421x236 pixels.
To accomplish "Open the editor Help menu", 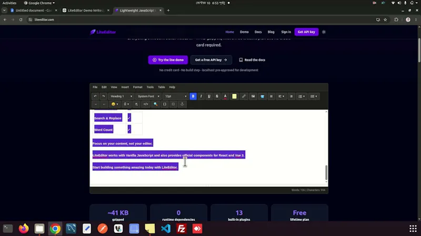I will point(172,87).
